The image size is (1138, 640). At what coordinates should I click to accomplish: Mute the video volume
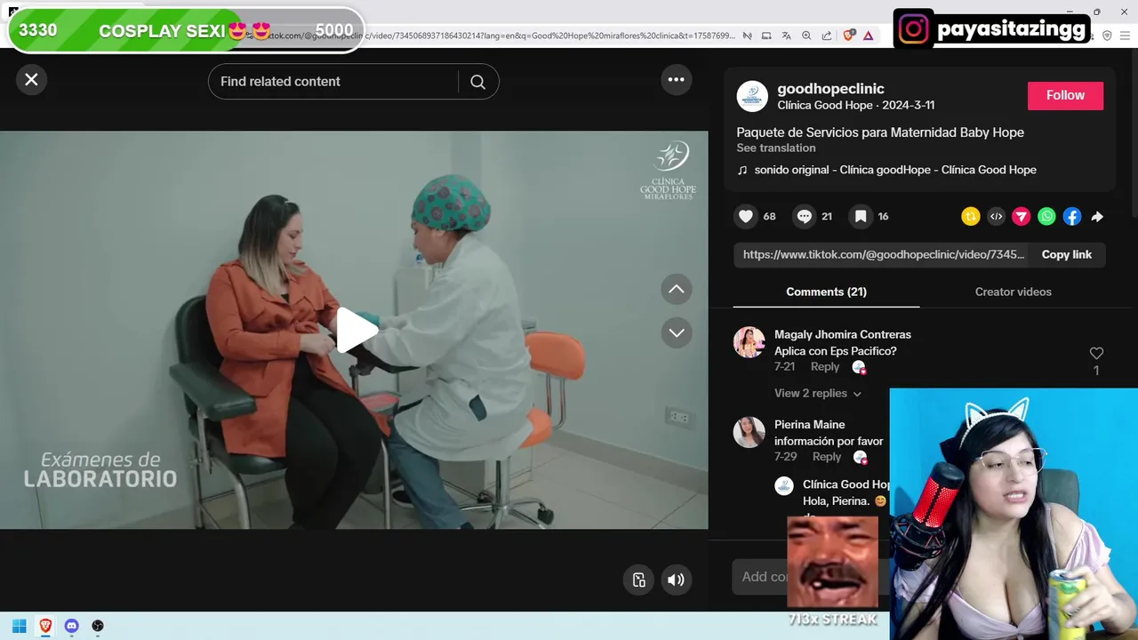676,580
